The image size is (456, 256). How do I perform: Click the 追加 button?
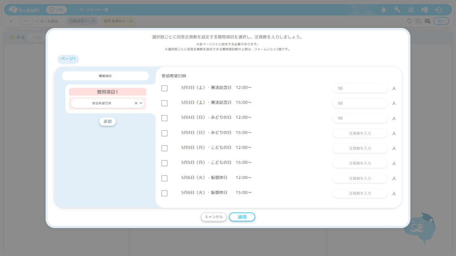click(x=107, y=122)
